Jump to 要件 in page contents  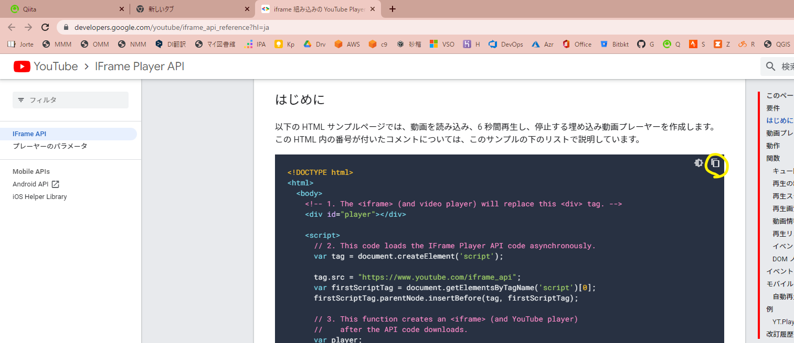pos(773,108)
